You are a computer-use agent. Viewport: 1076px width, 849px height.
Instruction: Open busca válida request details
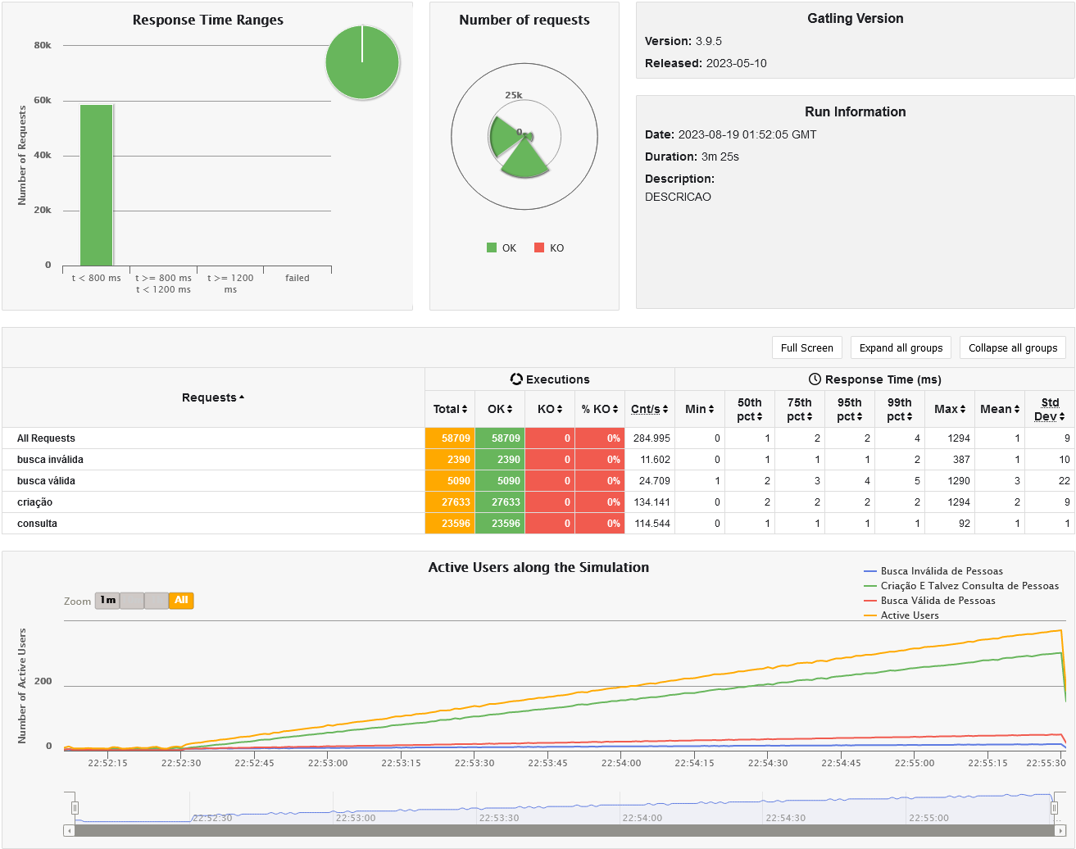(46, 481)
